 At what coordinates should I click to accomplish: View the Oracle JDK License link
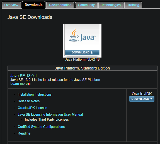32,108
